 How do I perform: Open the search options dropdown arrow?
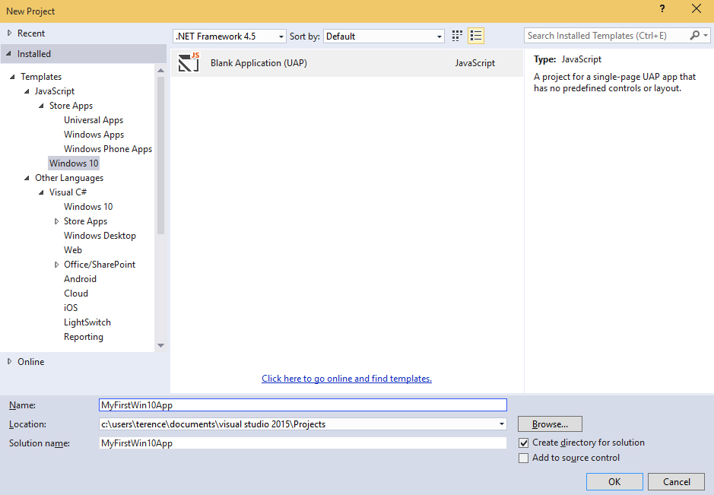[x=706, y=36]
